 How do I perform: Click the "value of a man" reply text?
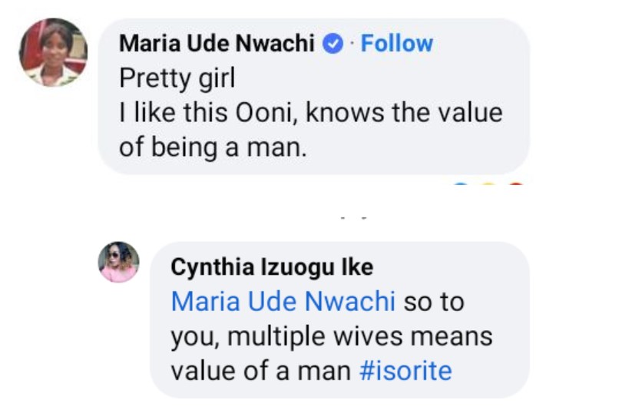tap(261, 371)
